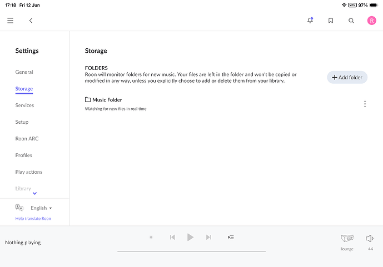Image resolution: width=383 pixels, height=267 pixels.
Task: Follow the Help translate Roon link
Action: click(33, 219)
